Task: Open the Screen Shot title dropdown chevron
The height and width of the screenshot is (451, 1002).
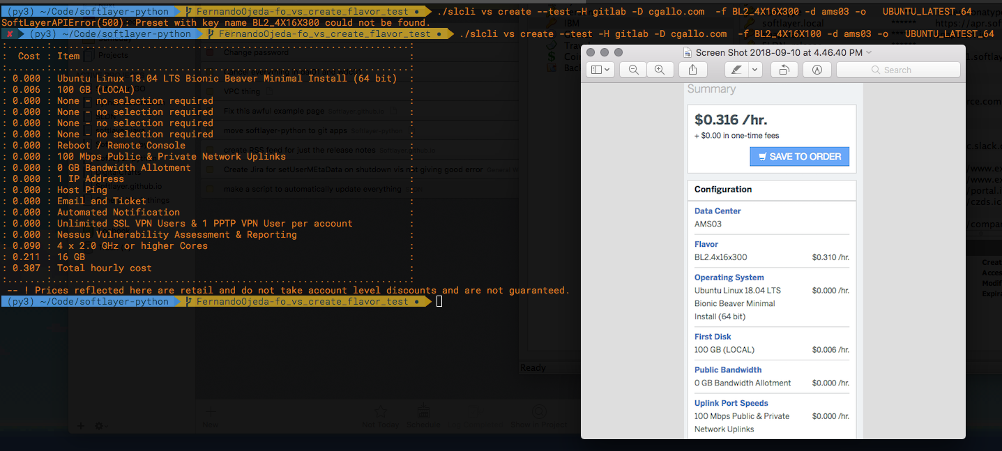Action: [868, 53]
